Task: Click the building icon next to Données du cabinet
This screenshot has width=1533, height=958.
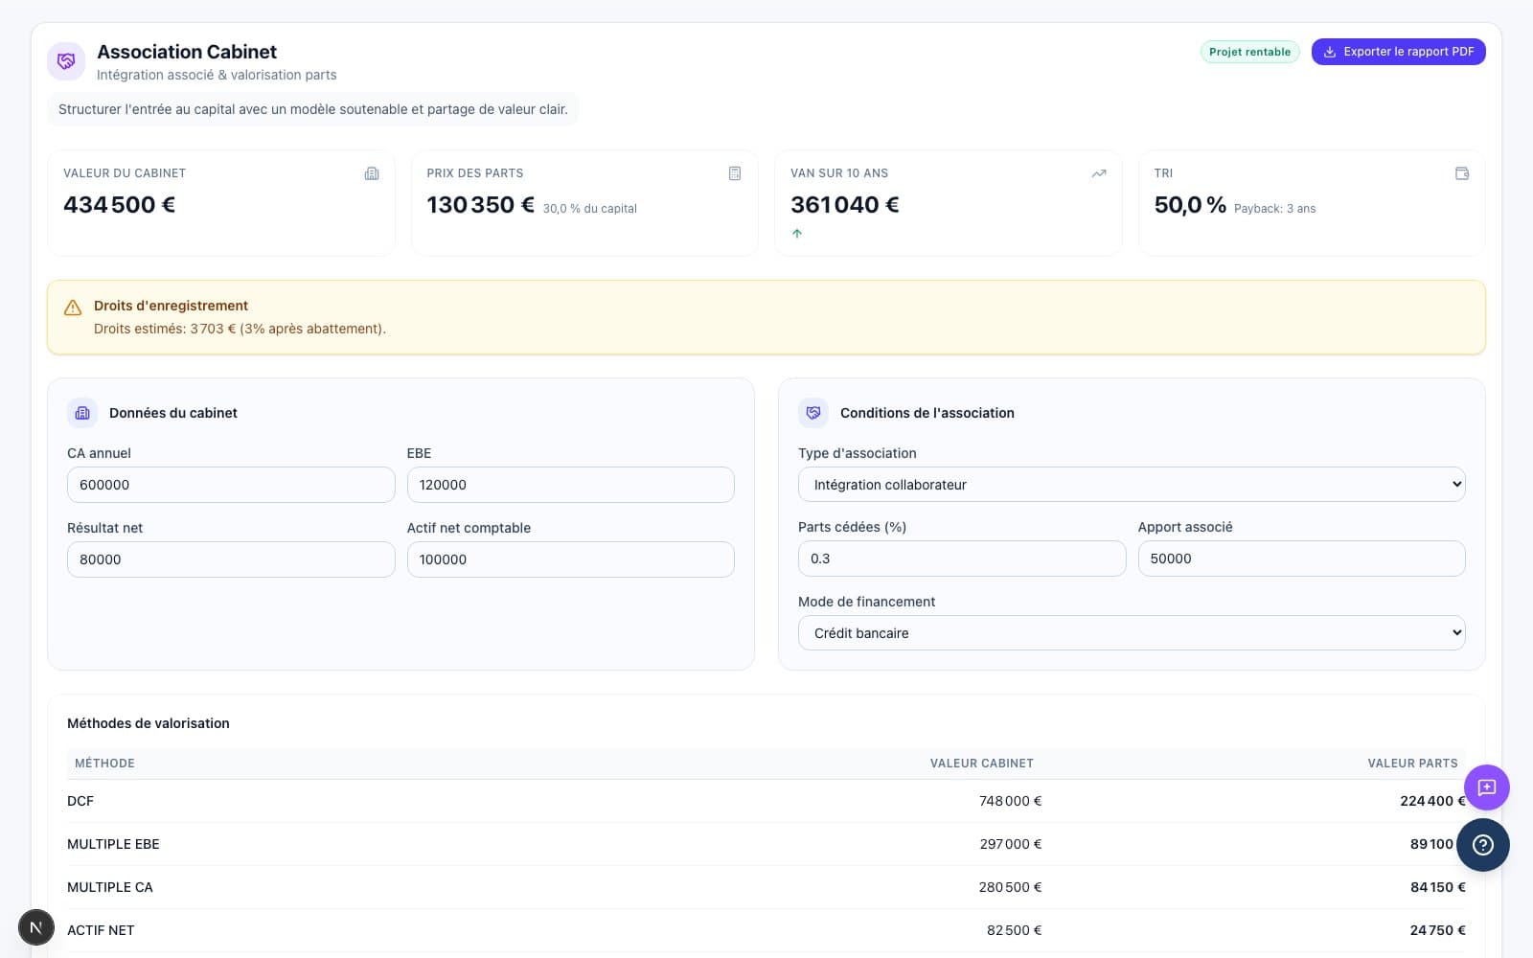Action: click(x=82, y=413)
